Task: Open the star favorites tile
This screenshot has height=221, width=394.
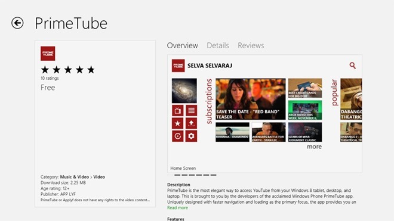Action: coord(178,123)
